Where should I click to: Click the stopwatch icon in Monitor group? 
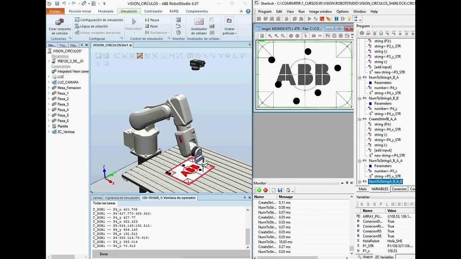pos(178,32)
